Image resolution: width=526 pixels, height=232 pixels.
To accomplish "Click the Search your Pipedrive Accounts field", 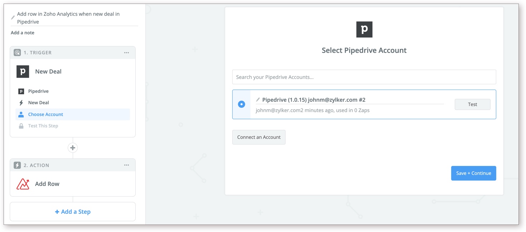I will click(x=364, y=77).
